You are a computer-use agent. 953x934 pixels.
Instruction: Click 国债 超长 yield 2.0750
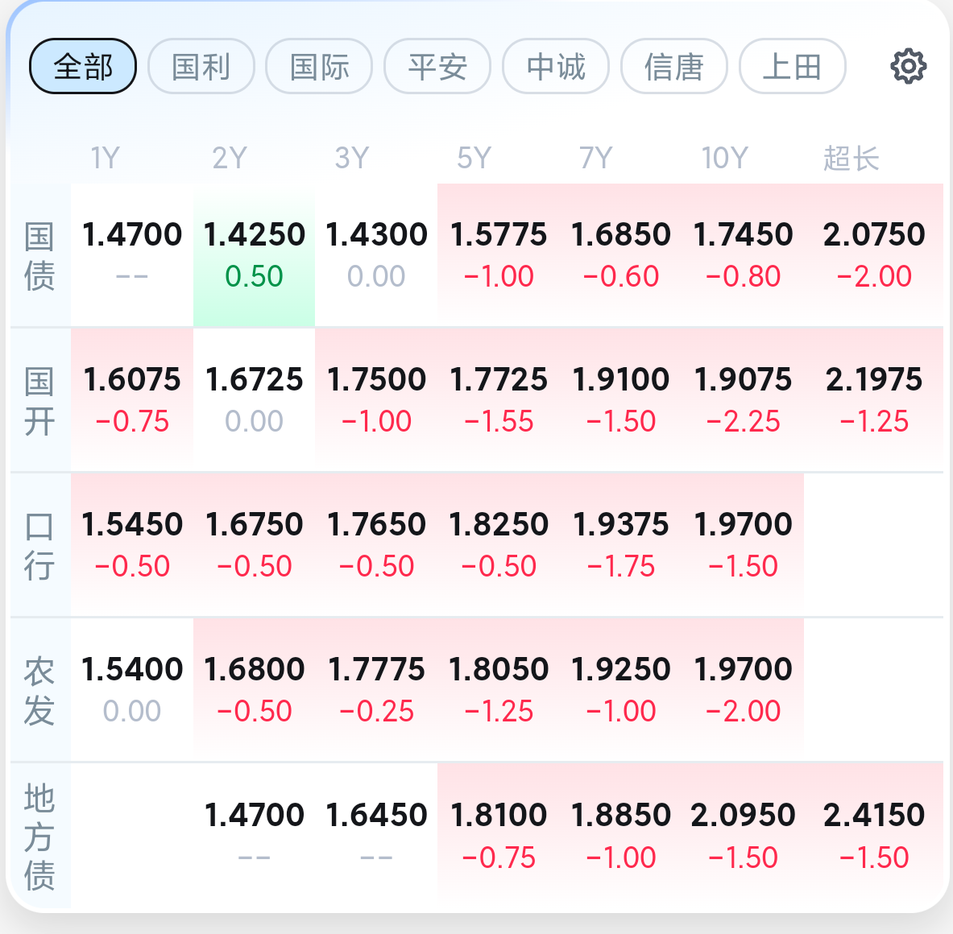874,255
